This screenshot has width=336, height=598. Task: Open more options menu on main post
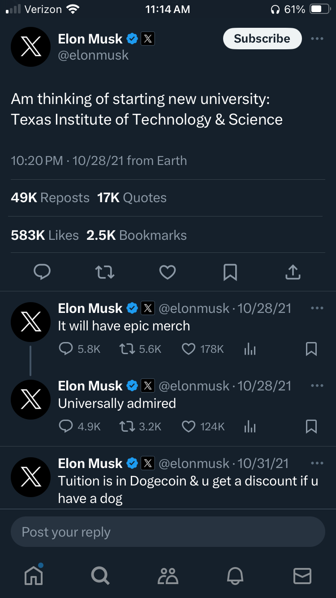pos(317,39)
